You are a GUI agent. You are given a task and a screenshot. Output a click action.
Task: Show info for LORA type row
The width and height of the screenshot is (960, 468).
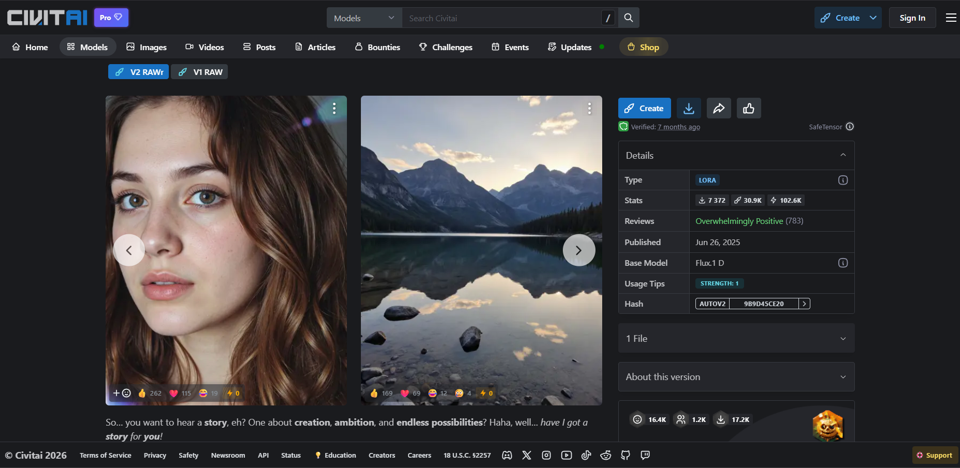[x=843, y=180]
